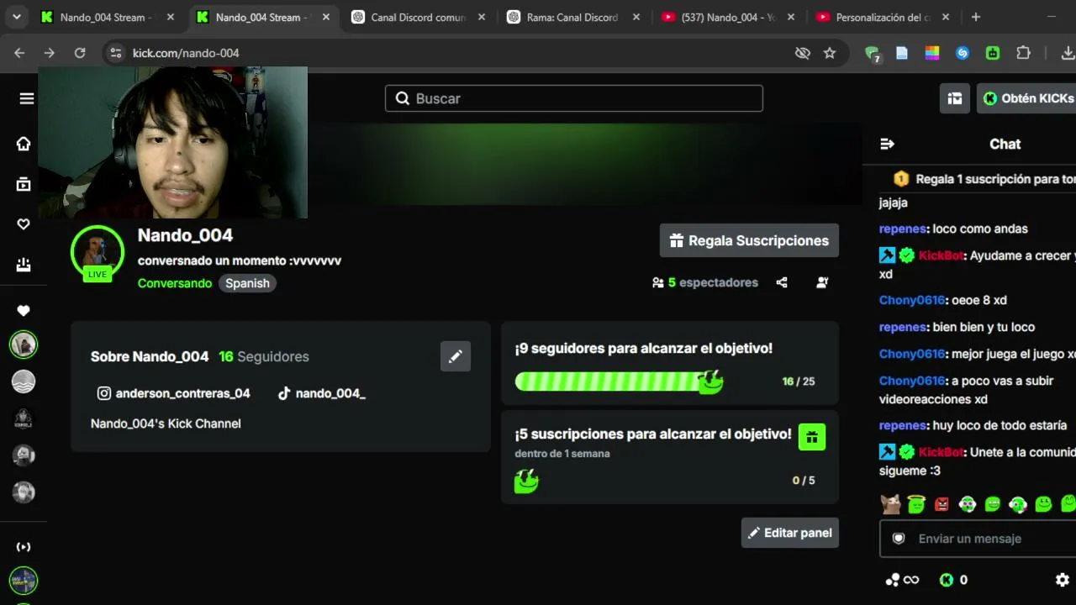This screenshot has height=605, width=1076.
Task: Click the followers goal progress bar
Action: click(x=620, y=381)
